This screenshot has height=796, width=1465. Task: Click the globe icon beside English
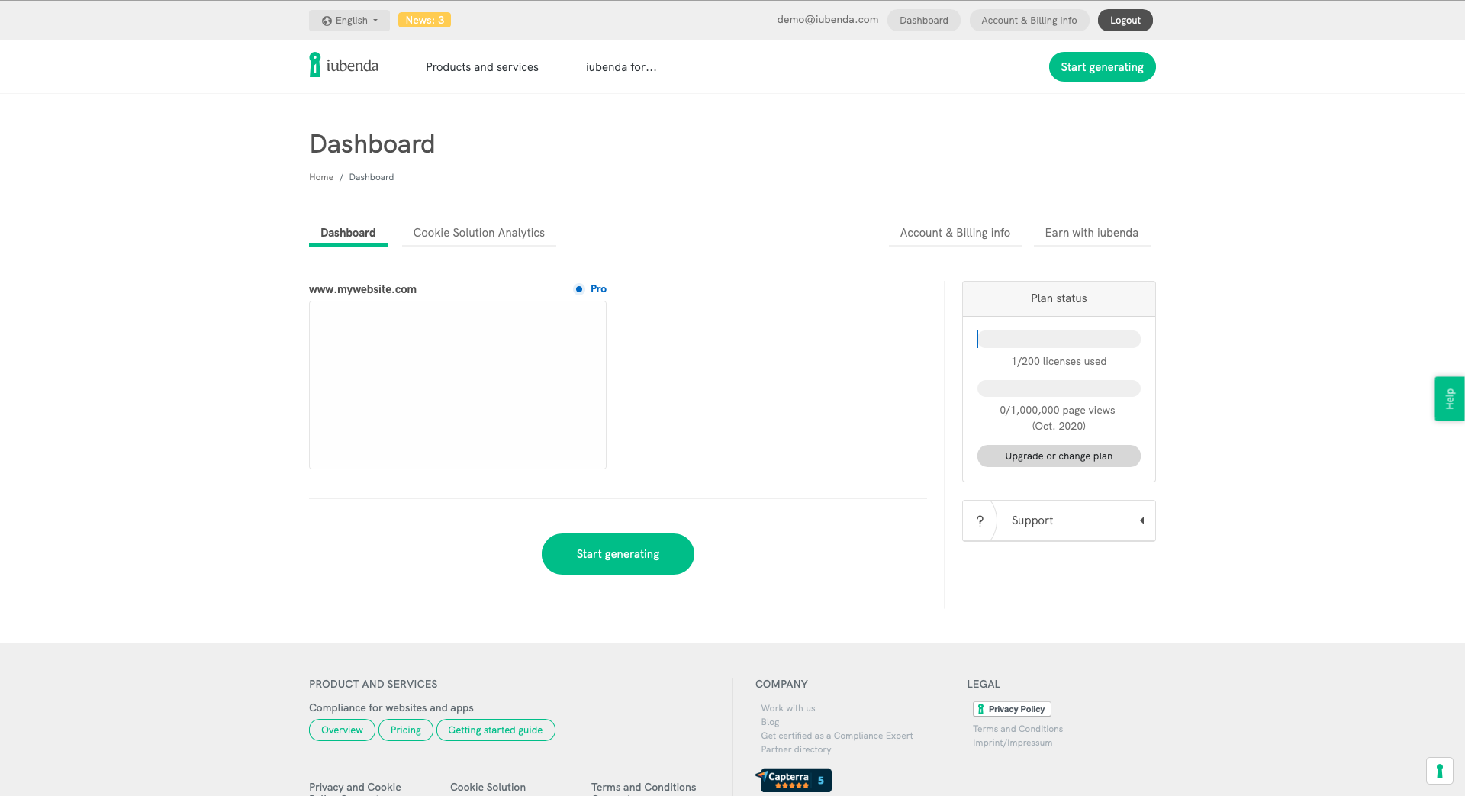[327, 21]
